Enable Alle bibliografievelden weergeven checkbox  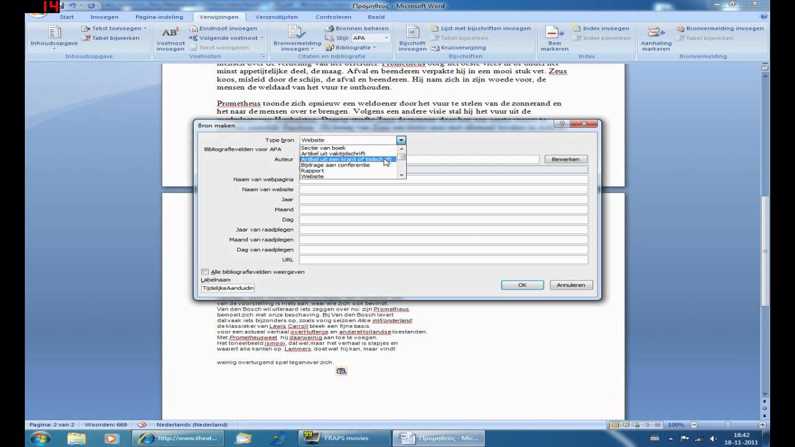click(x=205, y=272)
